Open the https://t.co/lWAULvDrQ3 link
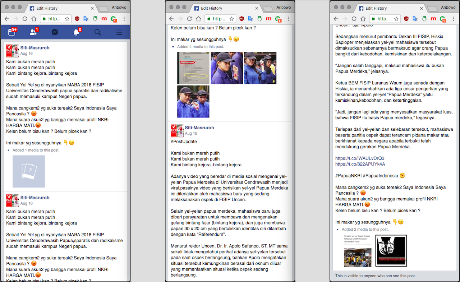Image resolution: width=460 pixels, height=282 pixels. (360, 158)
